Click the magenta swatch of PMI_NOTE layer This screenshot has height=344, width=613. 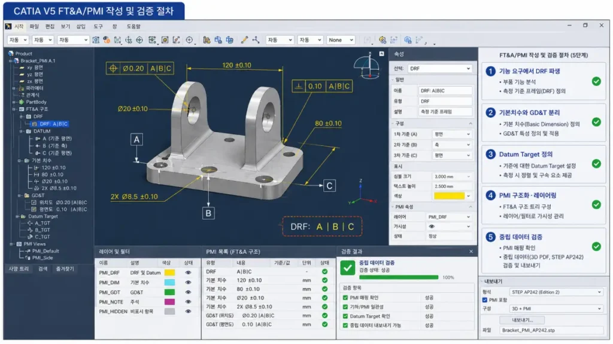[169, 302]
